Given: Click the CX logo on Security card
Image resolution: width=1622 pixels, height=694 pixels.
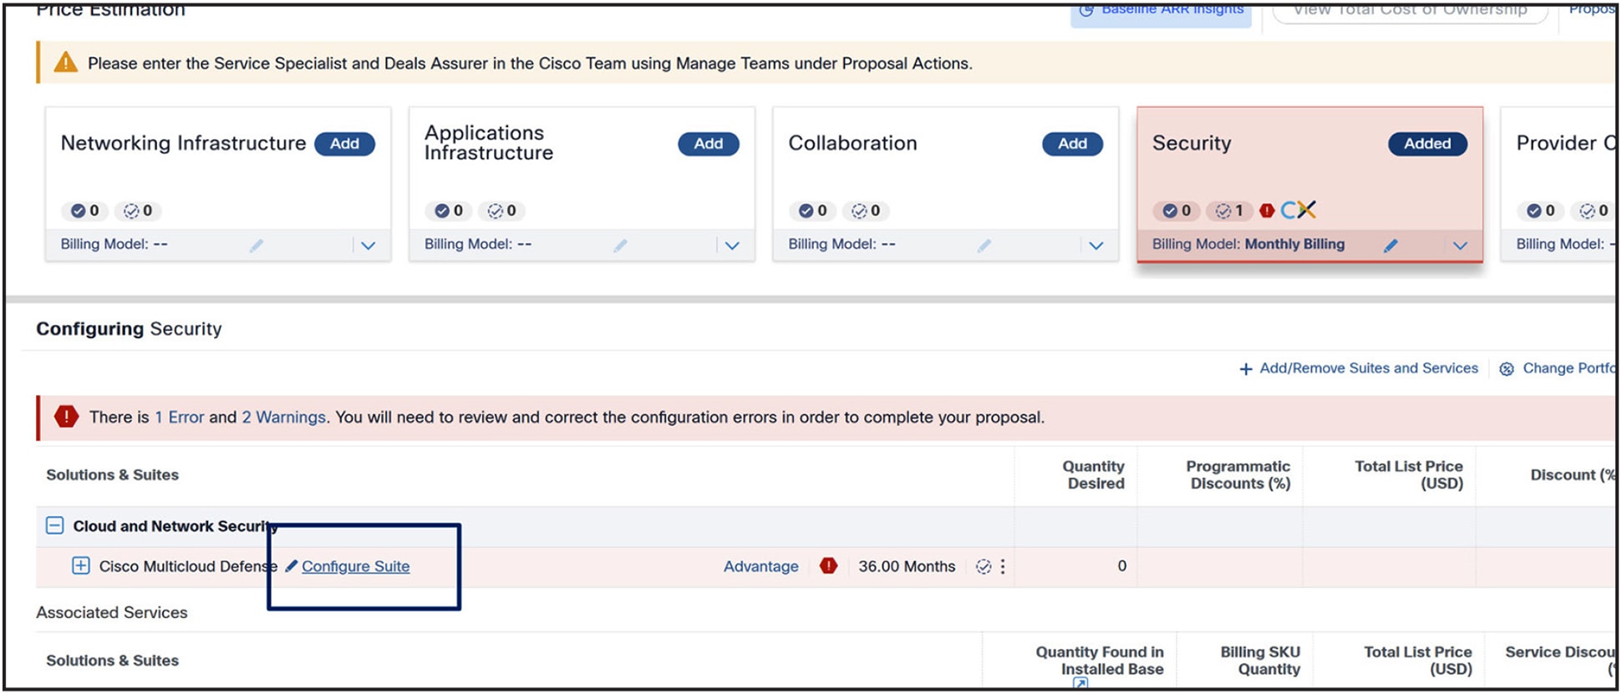Looking at the screenshot, I should [1299, 210].
